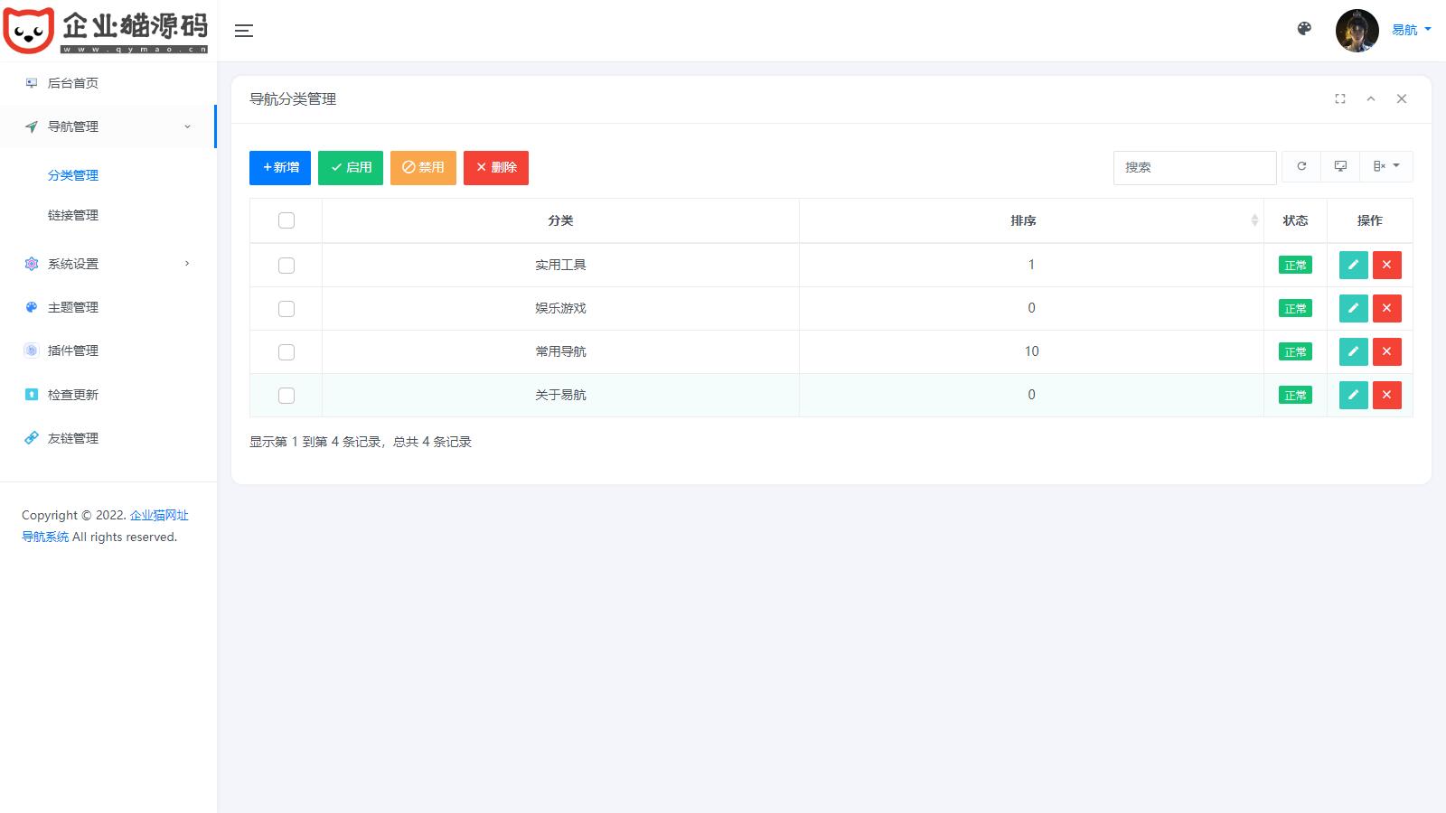Click the 企业猫网址导航系统 footer link

coord(158,516)
